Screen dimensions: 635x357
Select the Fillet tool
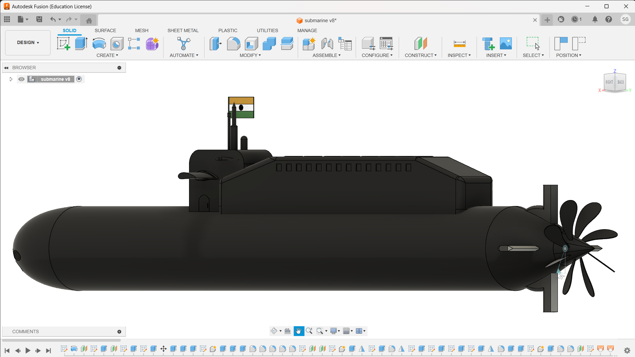click(233, 43)
